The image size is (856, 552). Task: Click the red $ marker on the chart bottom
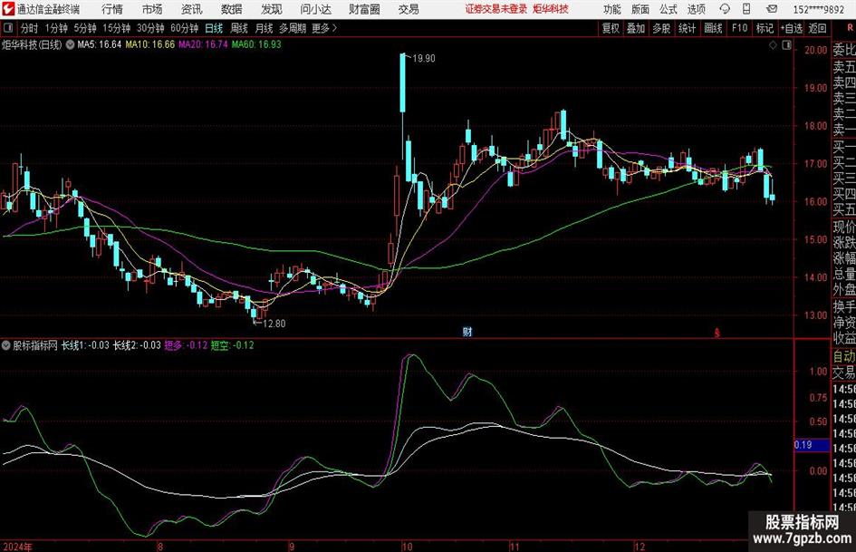(717, 333)
